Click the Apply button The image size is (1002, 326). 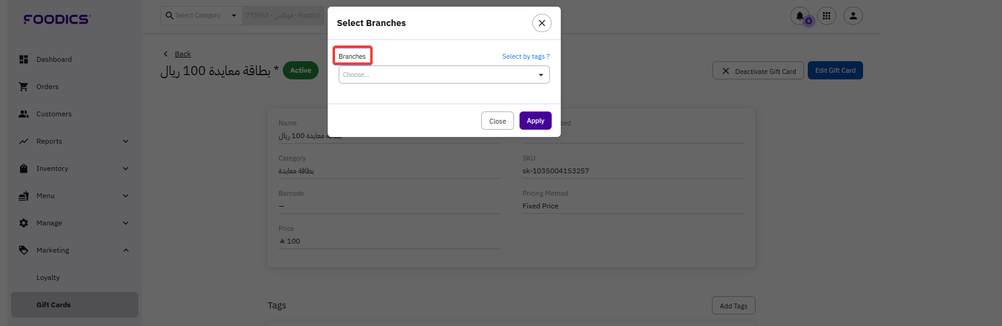point(535,121)
